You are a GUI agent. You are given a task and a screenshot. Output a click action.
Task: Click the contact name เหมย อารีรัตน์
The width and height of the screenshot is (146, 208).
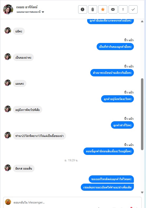click(x=27, y=7)
